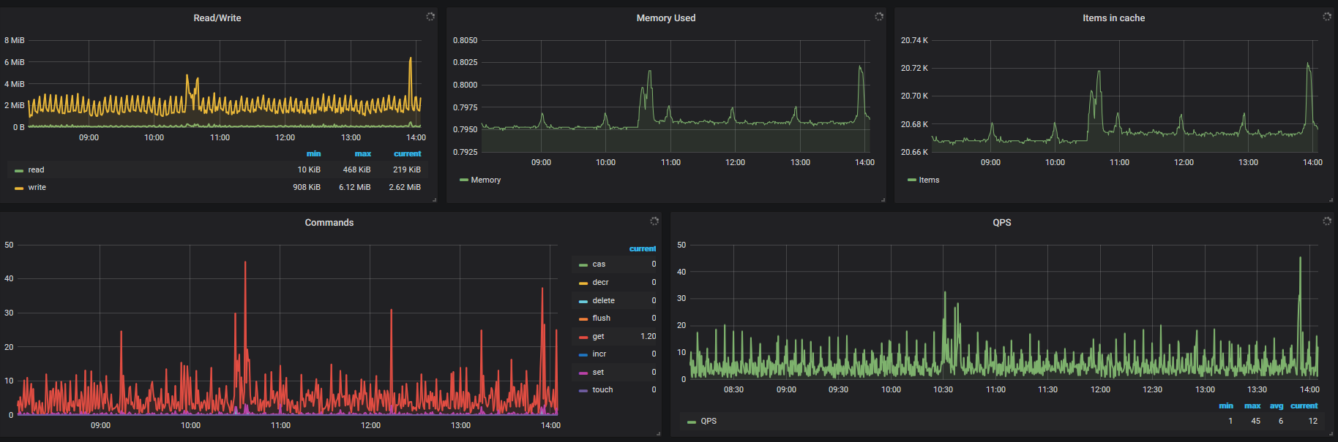Image resolution: width=1338 pixels, height=442 pixels.
Task: Click resize handle of Commands panel
Action: [659, 433]
